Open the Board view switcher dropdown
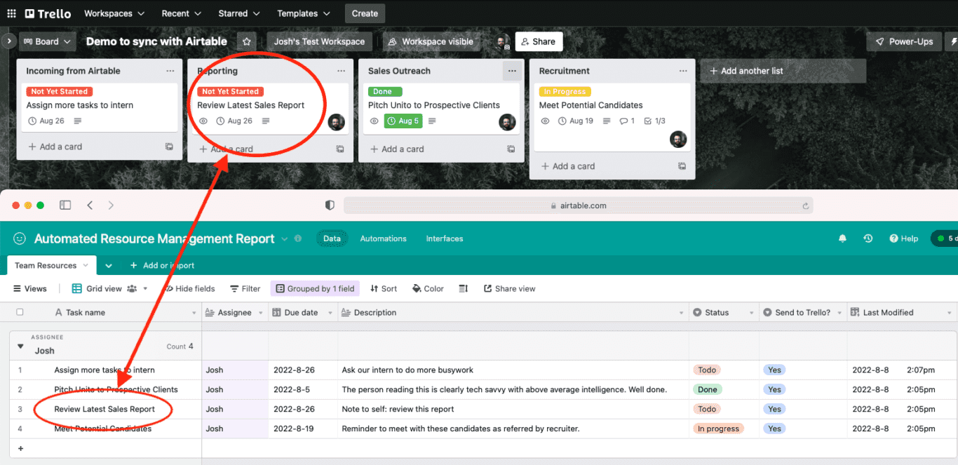The image size is (958, 465). click(x=47, y=41)
